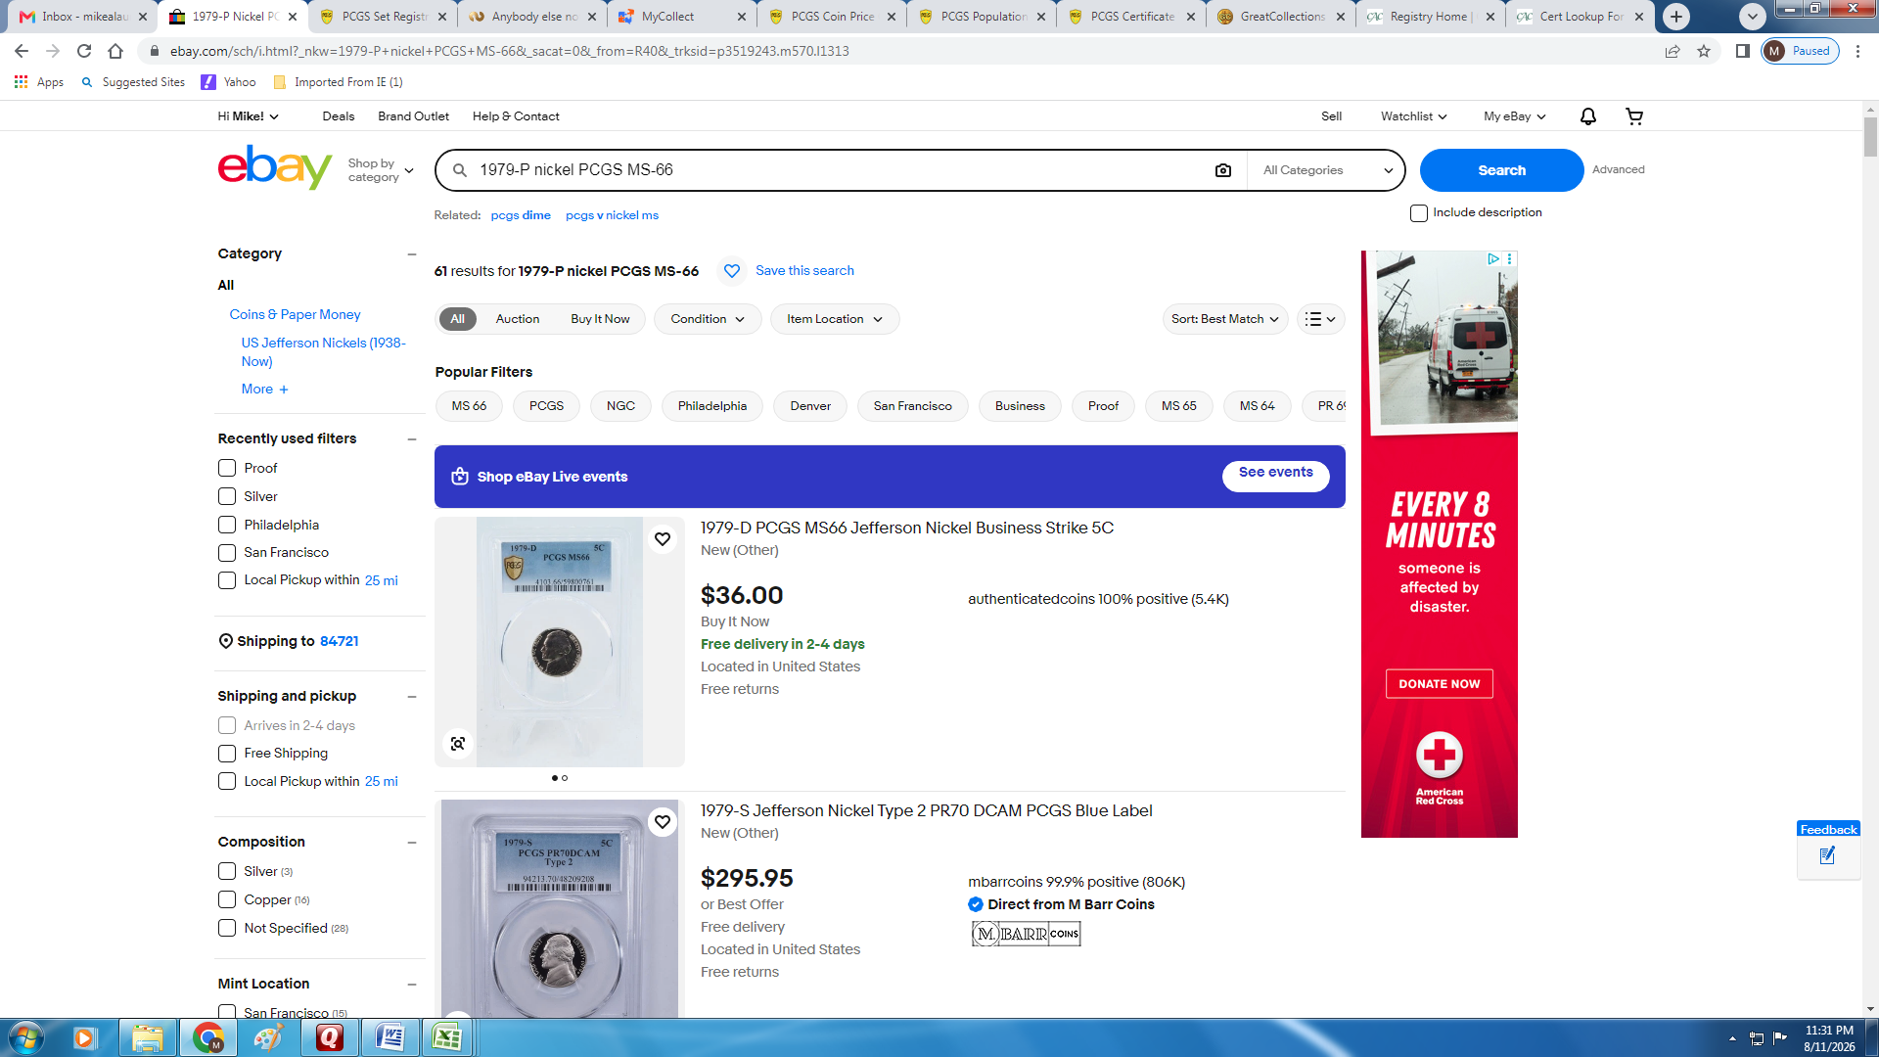This screenshot has height=1057, width=1879.
Task: Open Excel from the taskbar
Action: (447, 1037)
